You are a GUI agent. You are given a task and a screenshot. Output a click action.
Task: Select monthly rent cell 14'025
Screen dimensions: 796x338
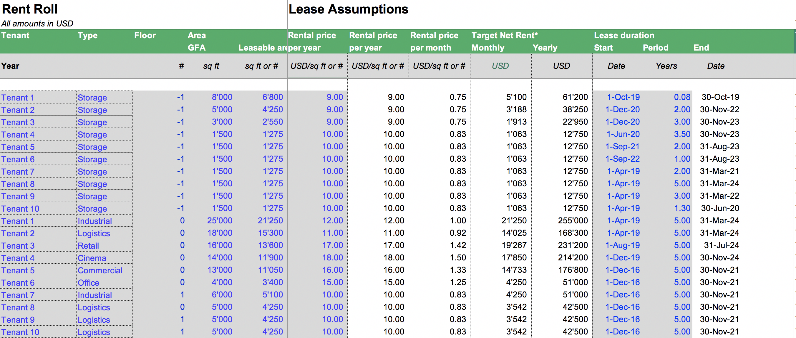(x=514, y=233)
